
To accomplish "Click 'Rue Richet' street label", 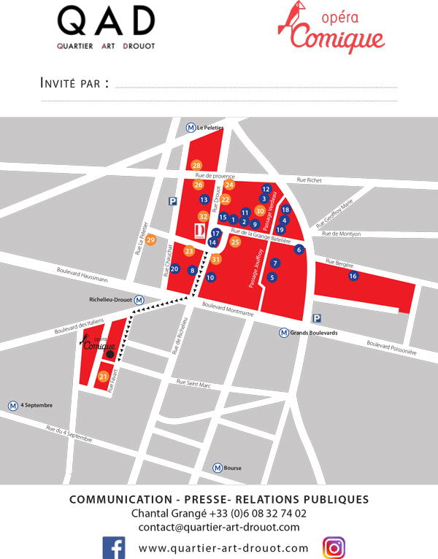I will pos(310,180).
